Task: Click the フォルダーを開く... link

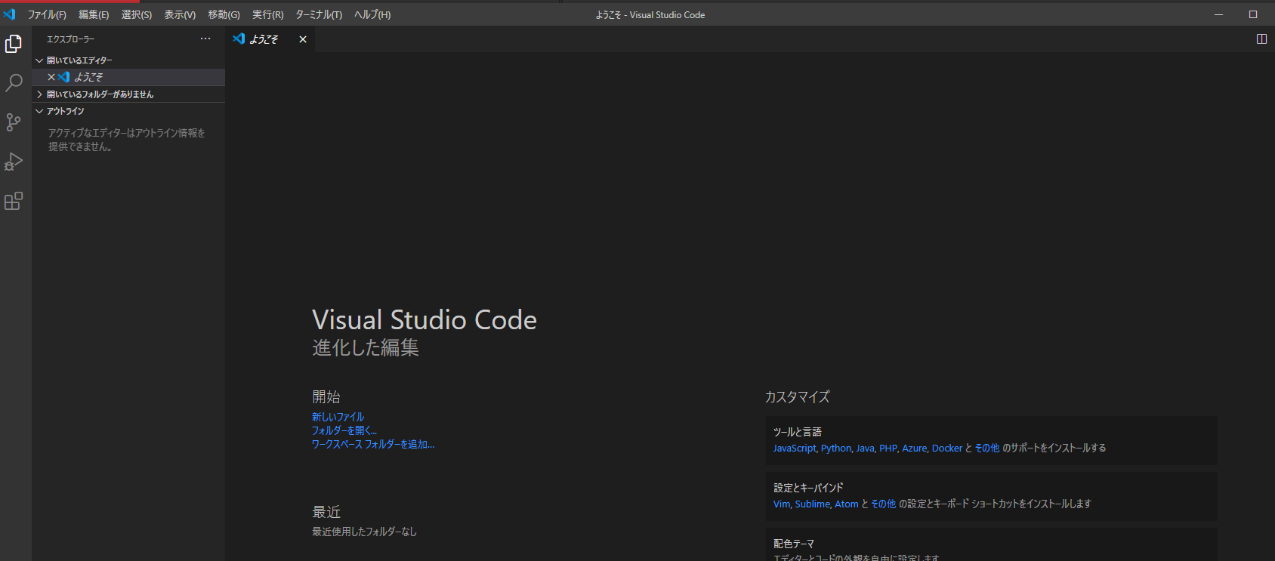Action: (x=344, y=430)
